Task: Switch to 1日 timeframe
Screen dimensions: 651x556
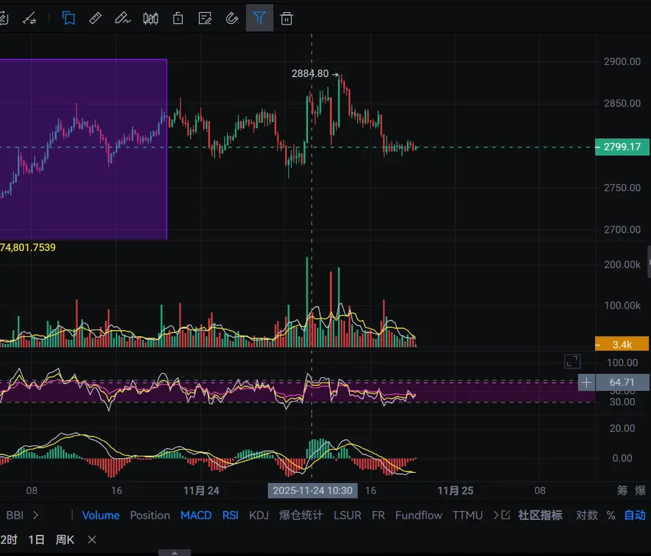Action: coord(36,540)
